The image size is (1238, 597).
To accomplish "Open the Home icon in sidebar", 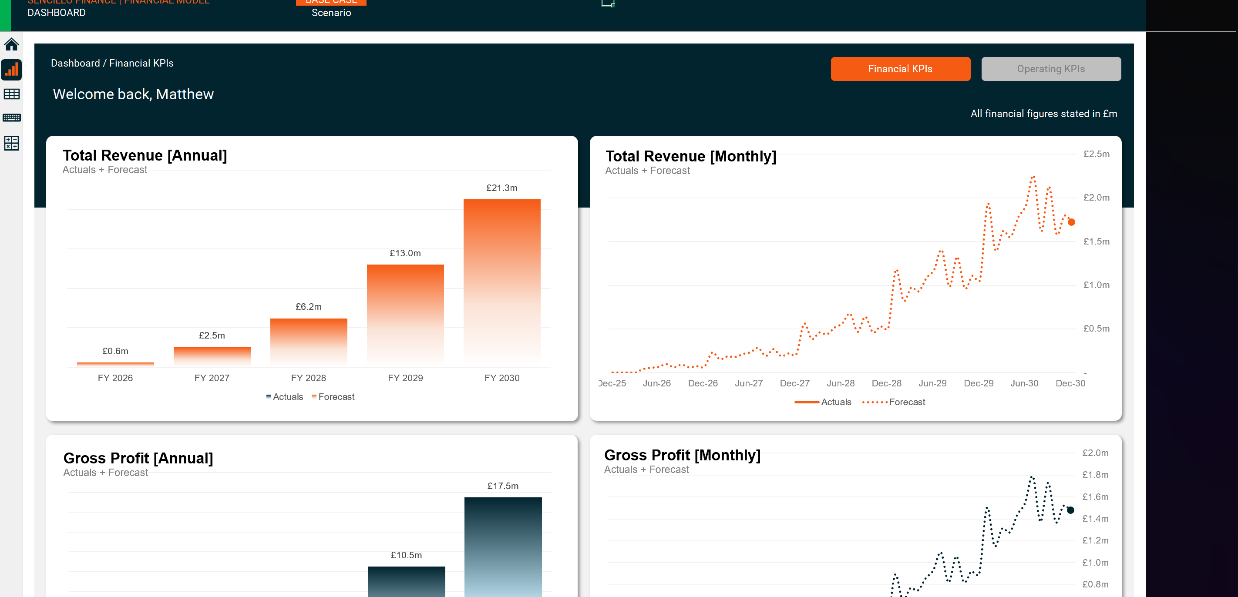I will click(11, 45).
